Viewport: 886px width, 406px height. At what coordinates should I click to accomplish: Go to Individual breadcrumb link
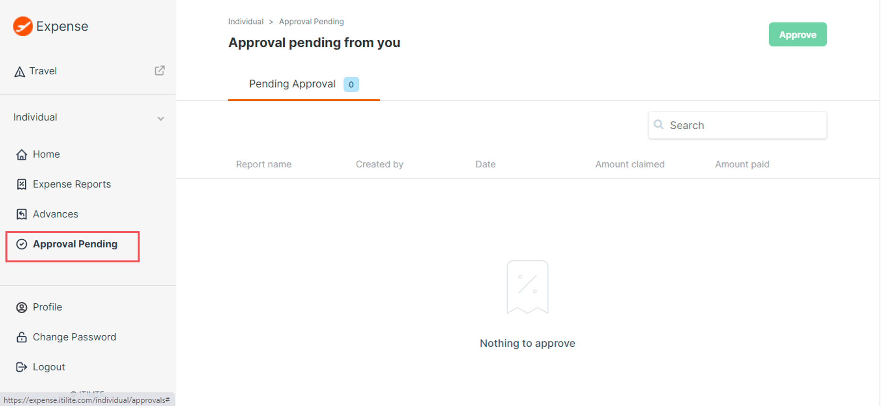246,22
